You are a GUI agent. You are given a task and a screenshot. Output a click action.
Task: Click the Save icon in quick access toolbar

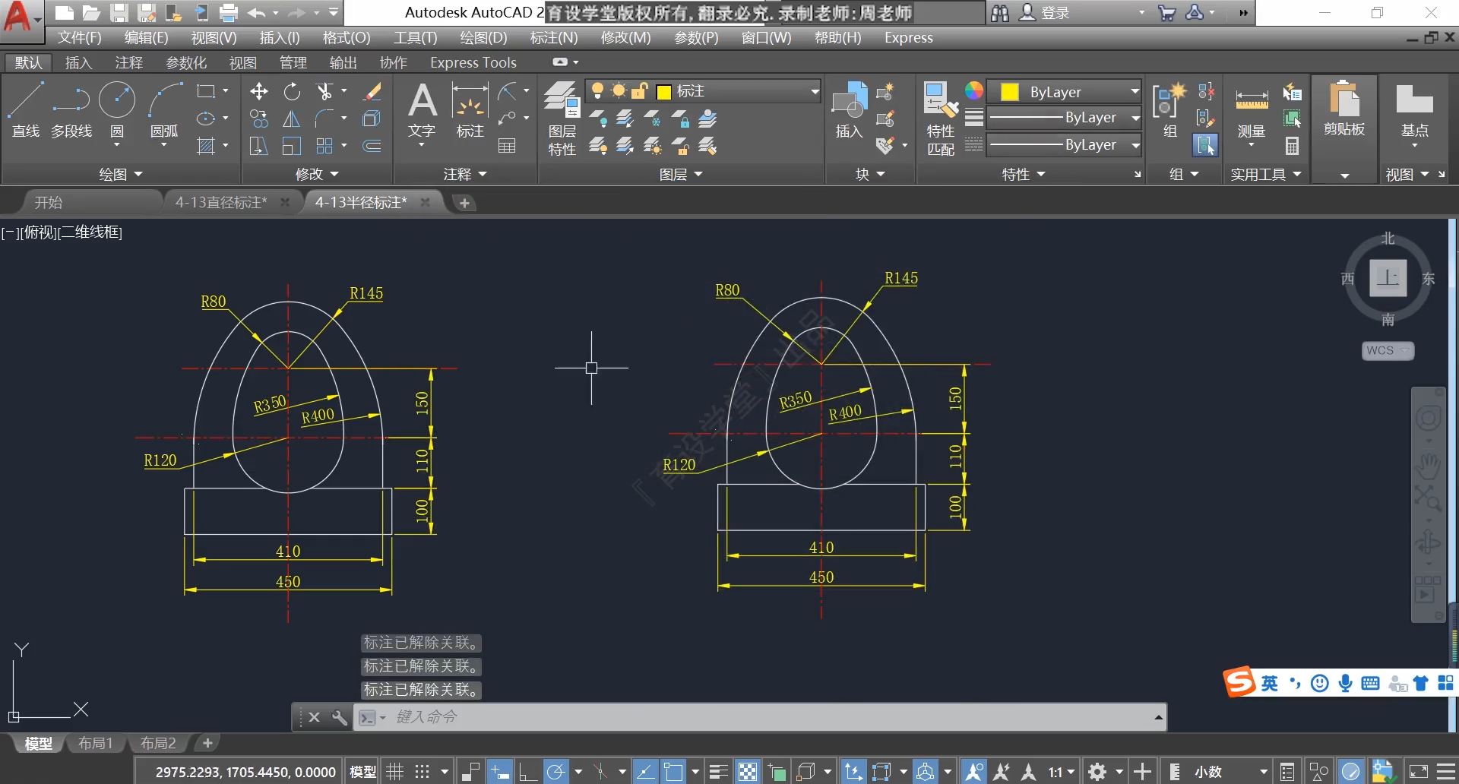click(119, 12)
